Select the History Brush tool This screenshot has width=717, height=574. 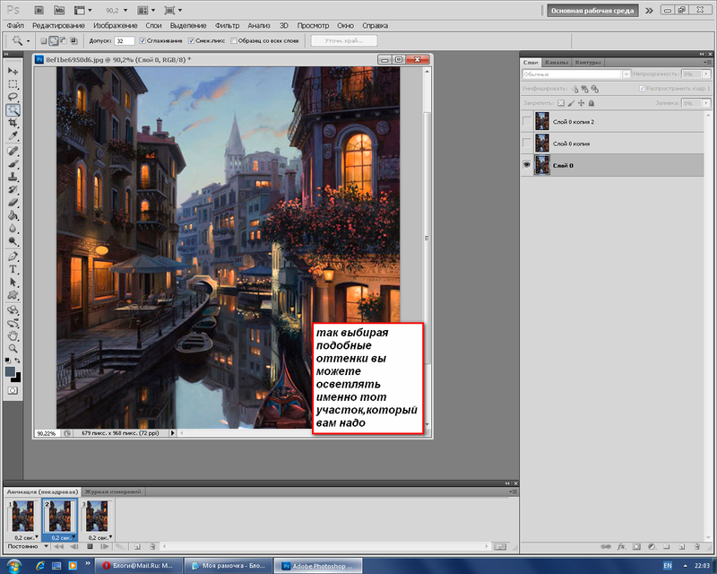pos(13,189)
